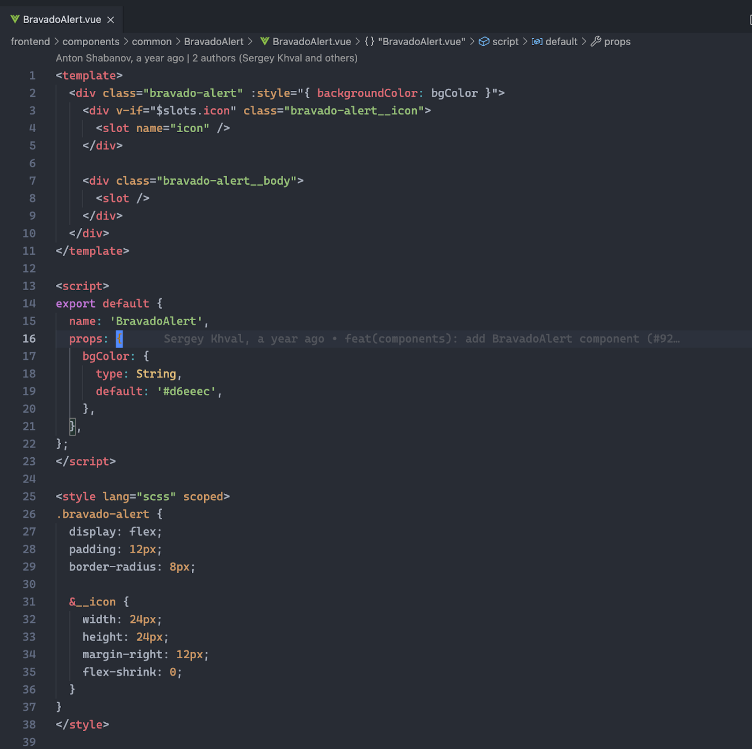
Task: Click the 'BravadoAlert' name string
Action: coord(156,321)
